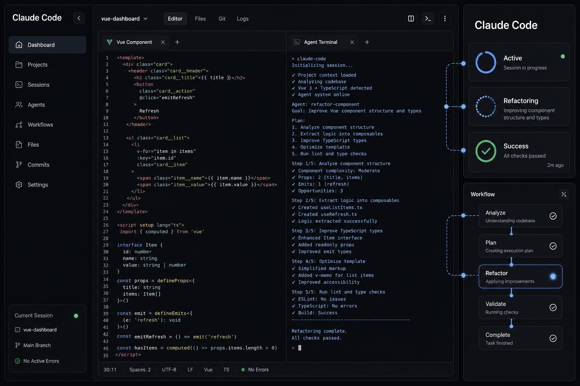Screen dimensions: 580x386
Task: Click the Agents people icon
Action: 19,105
